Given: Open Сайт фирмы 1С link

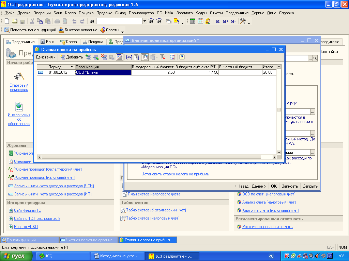Looking at the screenshot, I should tap(27, 210).
